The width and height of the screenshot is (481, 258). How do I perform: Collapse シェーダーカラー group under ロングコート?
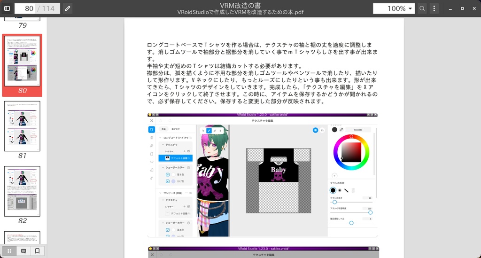(163, 167)
